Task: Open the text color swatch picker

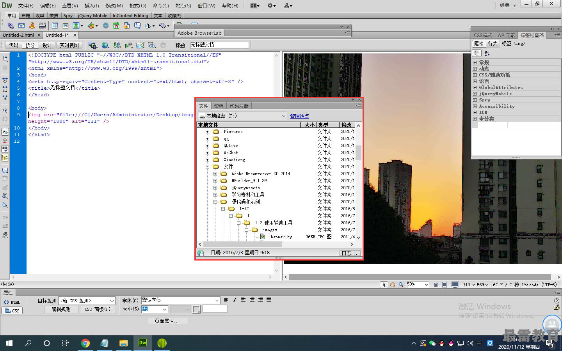Action: click(x=197, y=310)
